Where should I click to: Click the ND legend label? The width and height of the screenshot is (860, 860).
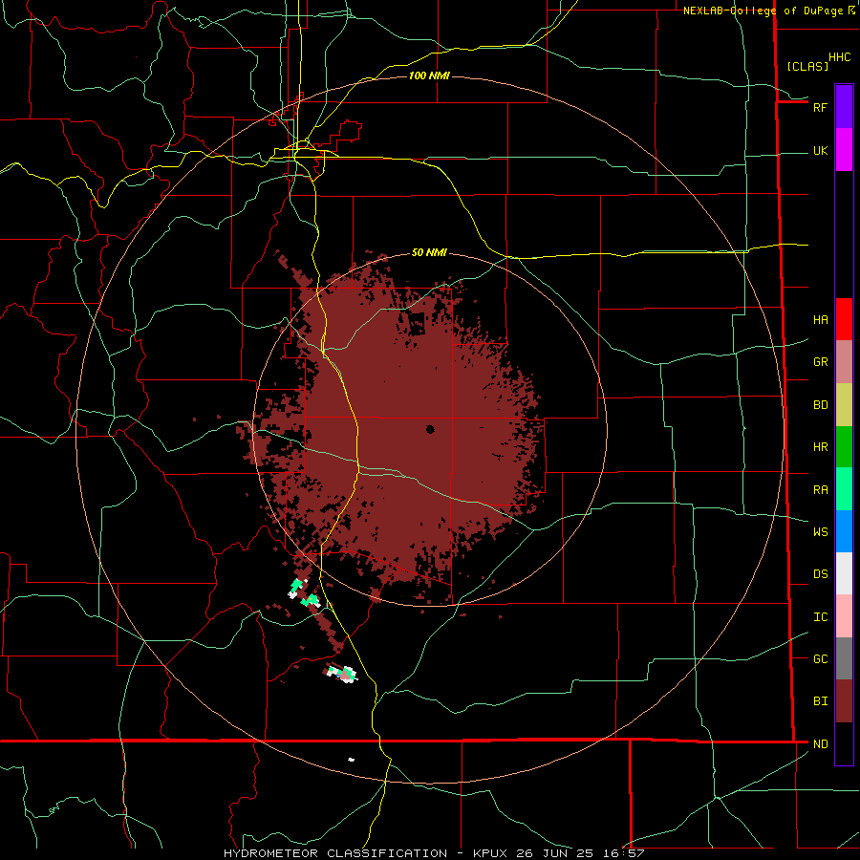point(820,744)
